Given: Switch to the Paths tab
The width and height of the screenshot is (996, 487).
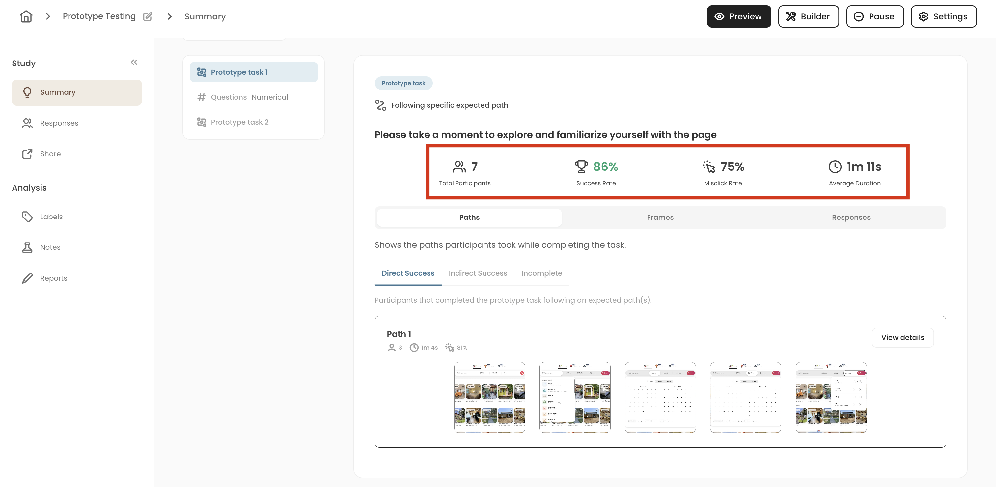Looking at the screenshot, I should 469,218.
